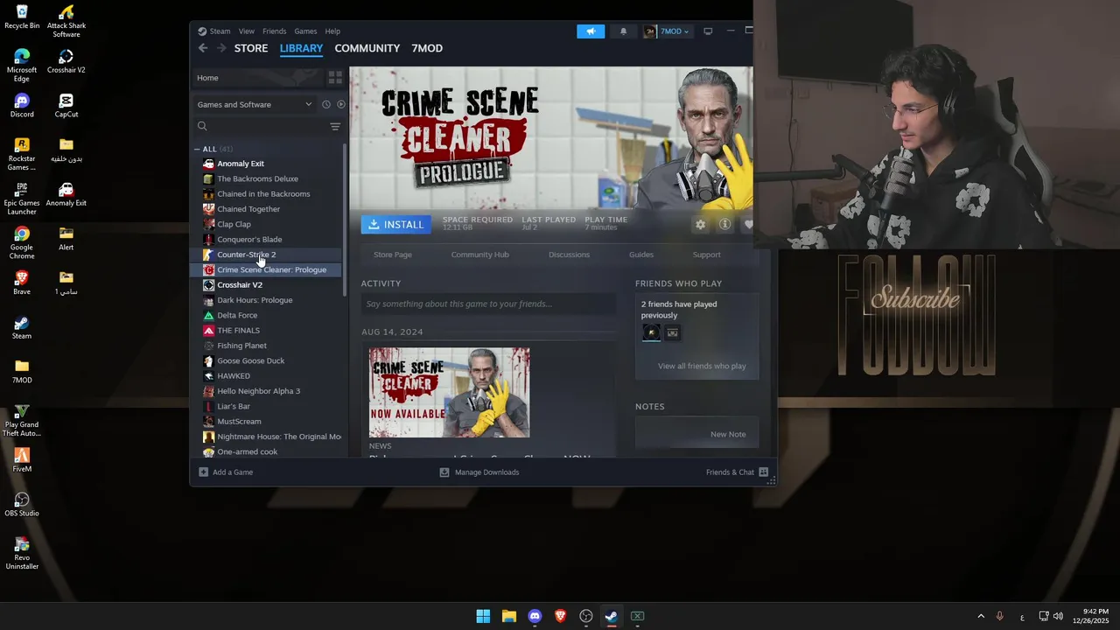Viewport: 1120px width, 630px height.
Task: Switch to collections grid view
Action: 335,78
